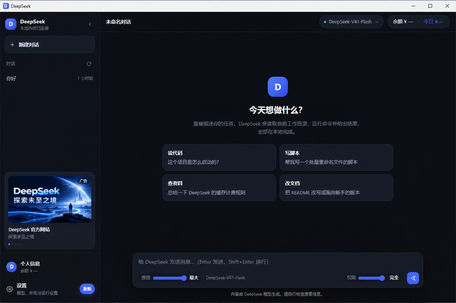Click the model dropdown chevron arrow
This screenshot has width=456, height=303.
coord(377,22)
